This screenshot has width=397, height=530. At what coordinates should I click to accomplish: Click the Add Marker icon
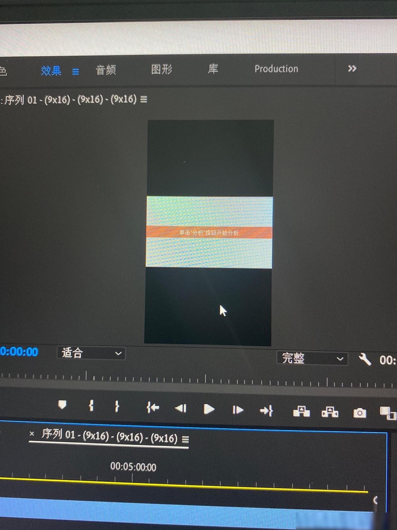[x=62, y=405]
